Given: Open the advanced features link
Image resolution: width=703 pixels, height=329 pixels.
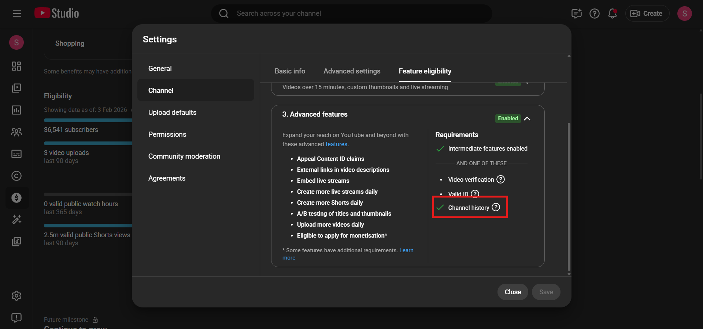Looking at the screenshot, I should click(x=336, y=144).
